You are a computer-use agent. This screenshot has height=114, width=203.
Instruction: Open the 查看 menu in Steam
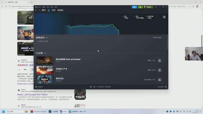[x=44, y=7]
